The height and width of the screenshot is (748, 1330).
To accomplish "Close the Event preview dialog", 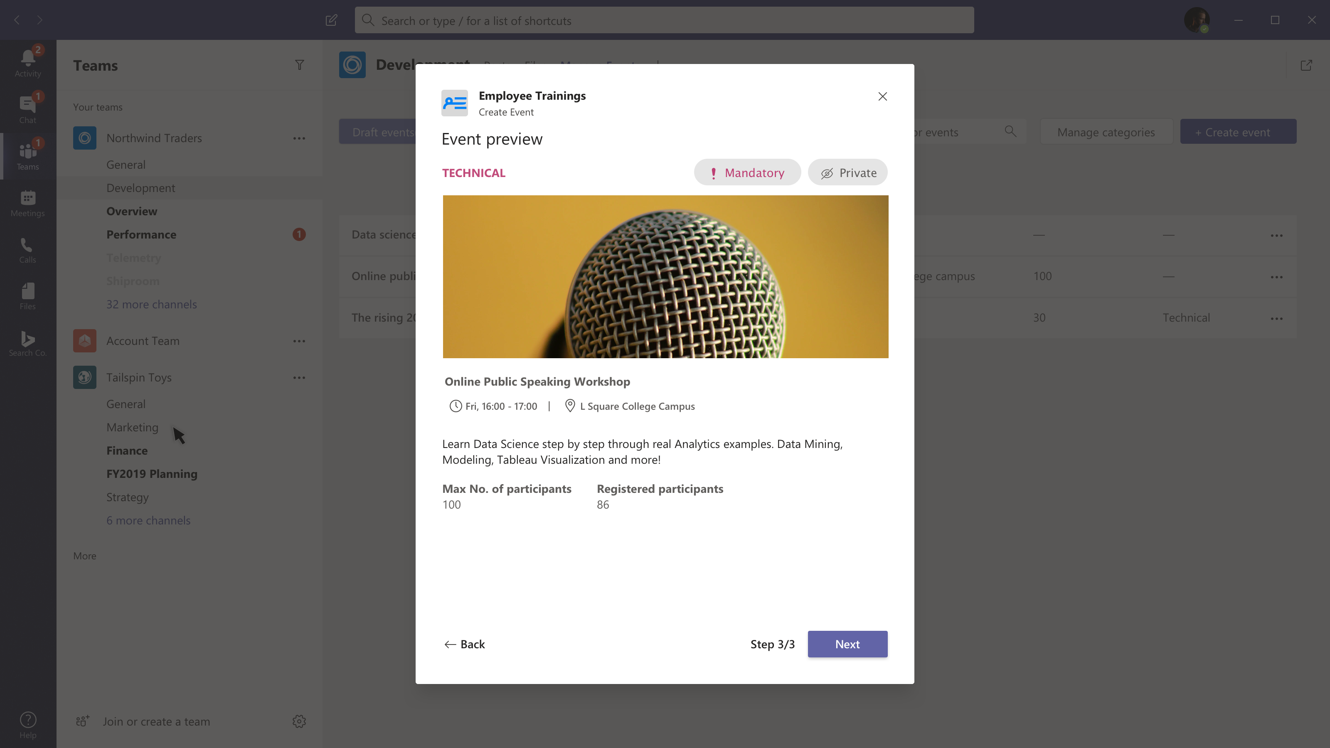I will 882,96.
